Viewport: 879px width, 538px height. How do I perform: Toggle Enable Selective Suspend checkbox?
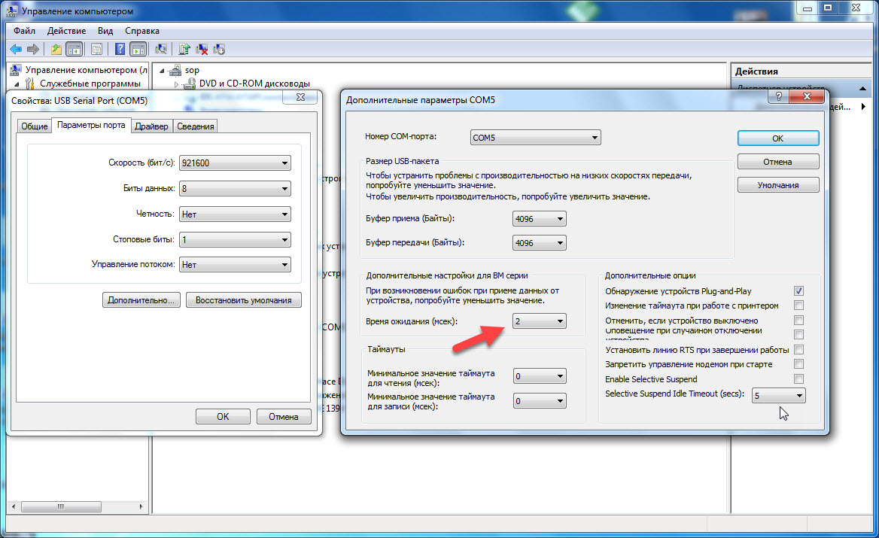(x=798, y=378)
